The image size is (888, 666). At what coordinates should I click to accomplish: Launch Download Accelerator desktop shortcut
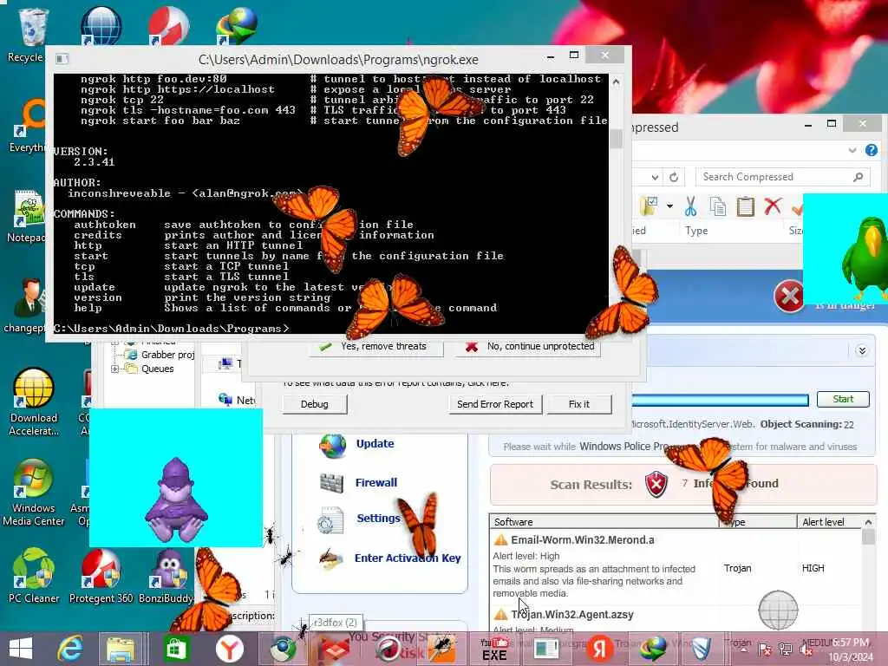click(34, 402)
